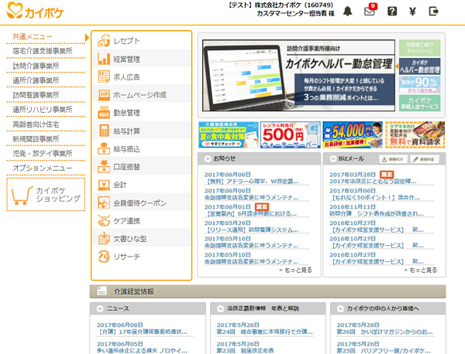
Task: Click Bizメール 新規作成 button
Action: pos(425,159)
